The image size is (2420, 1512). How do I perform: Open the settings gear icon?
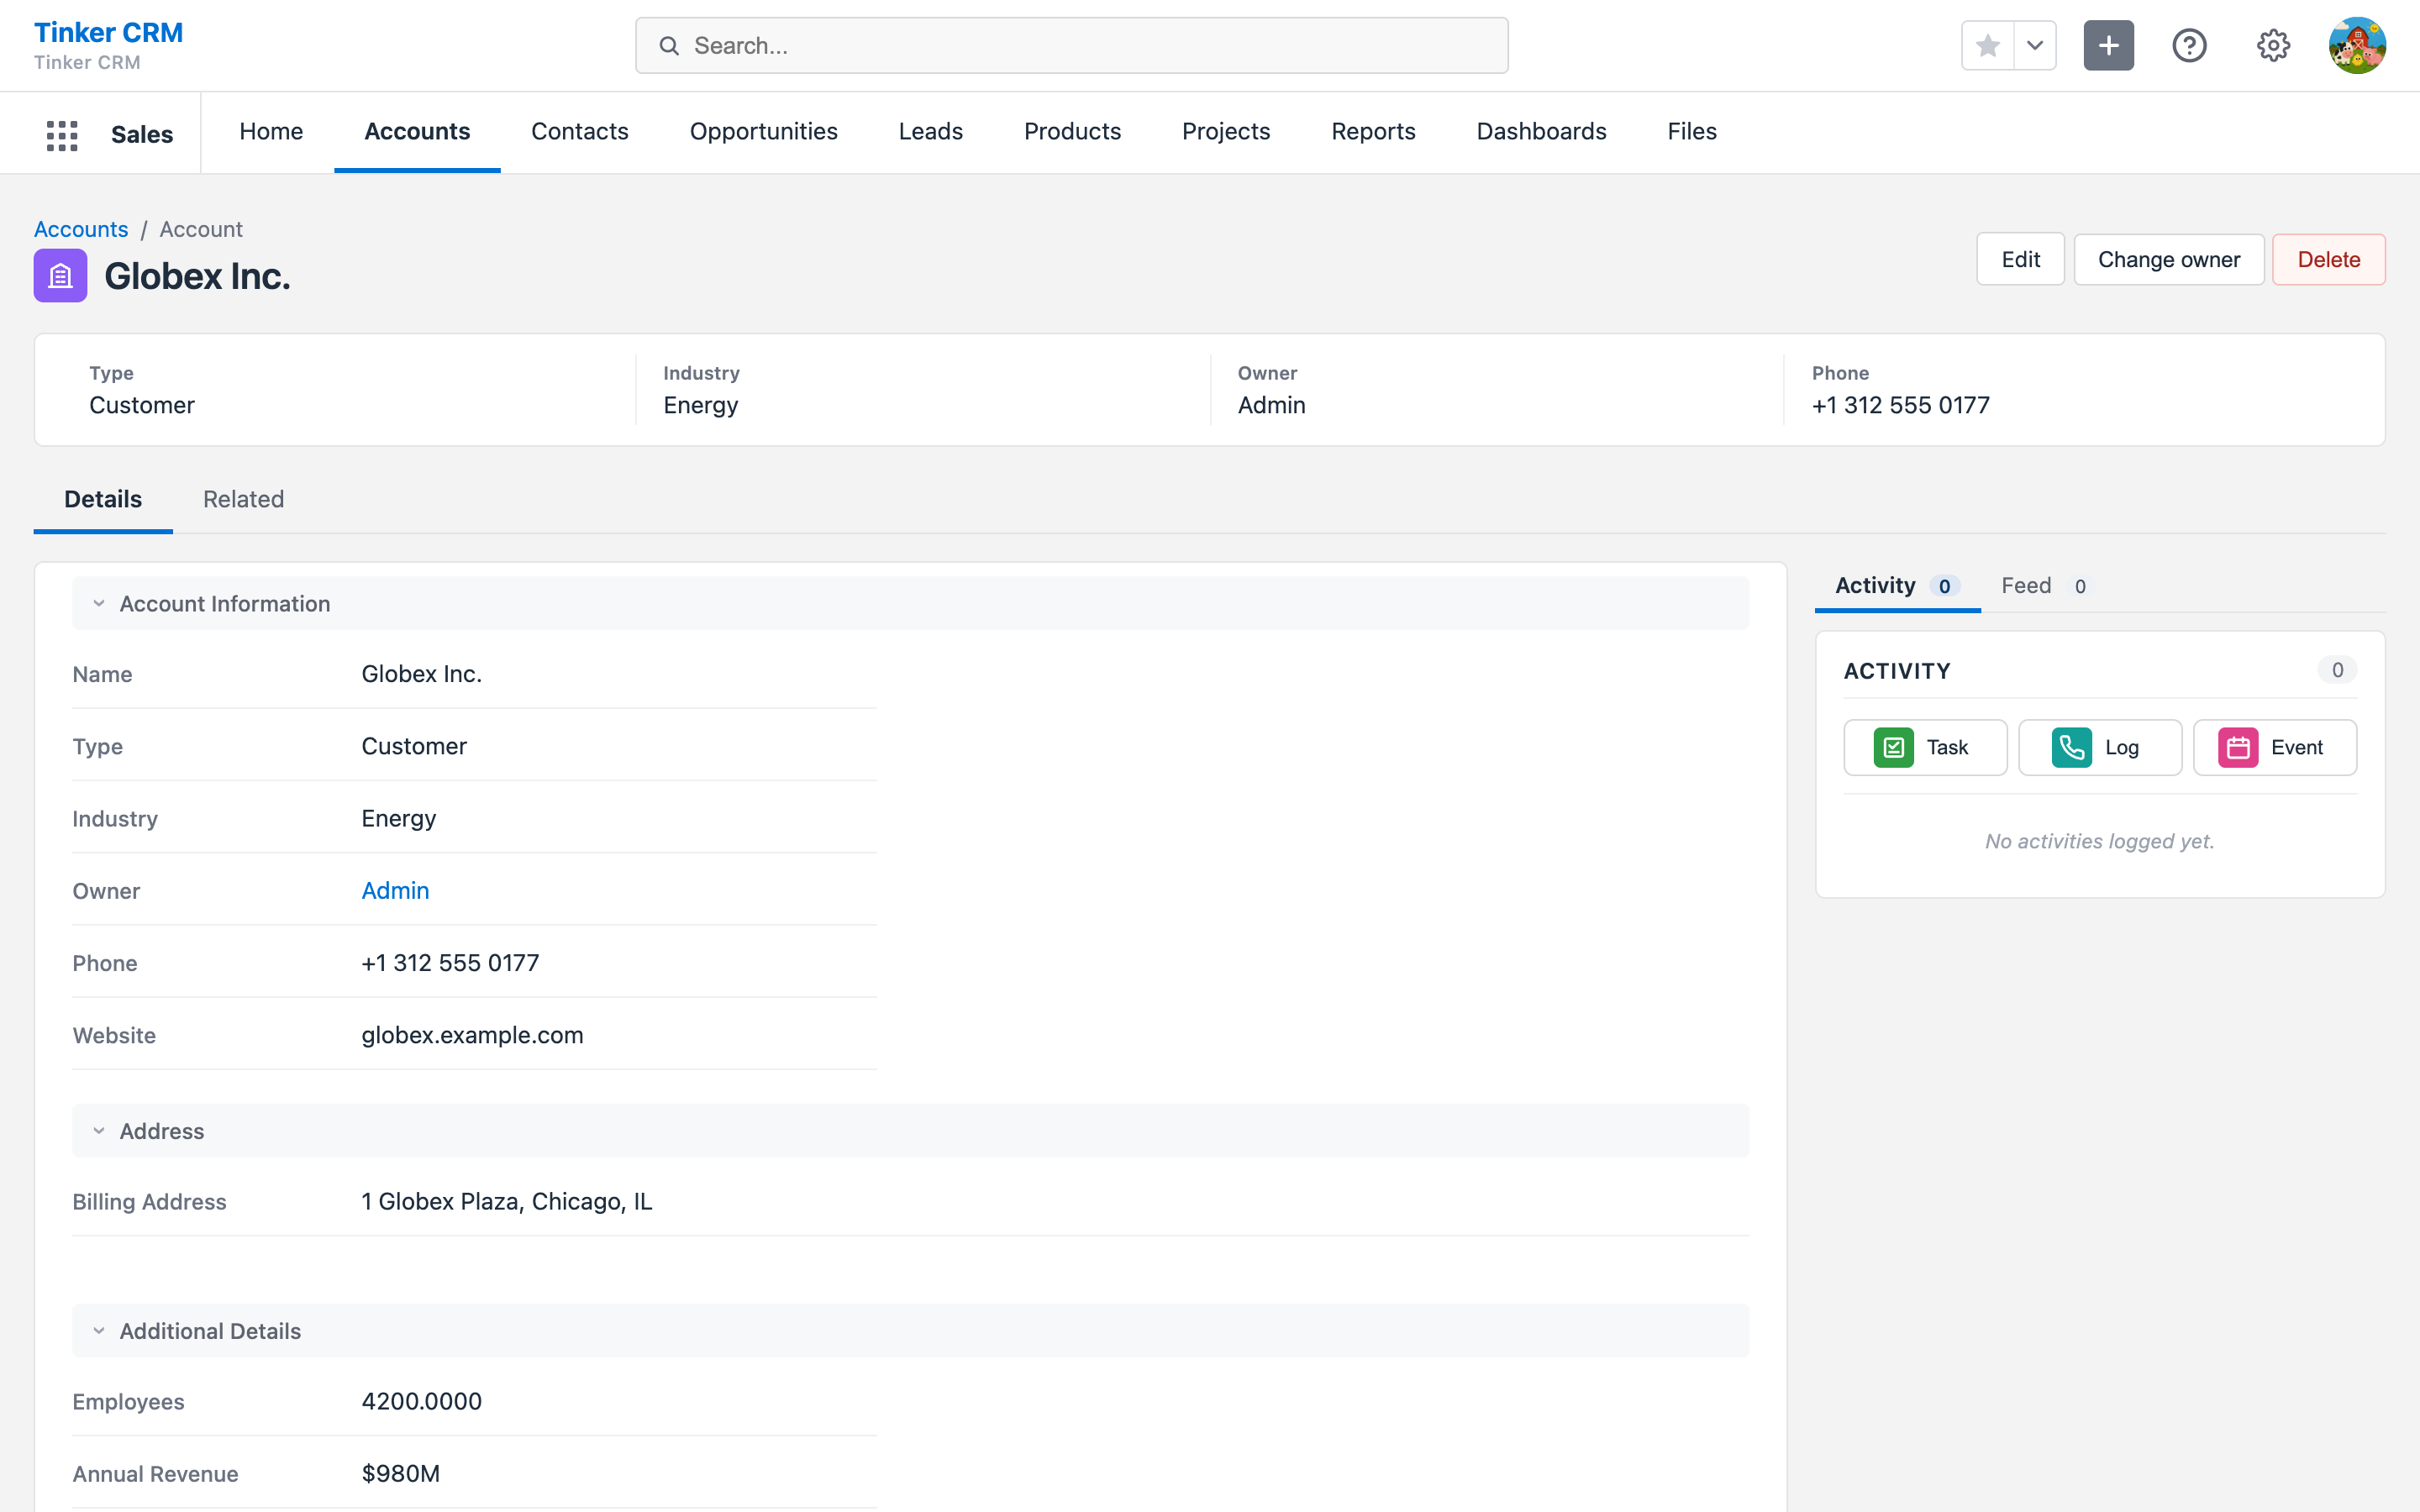2273,46
